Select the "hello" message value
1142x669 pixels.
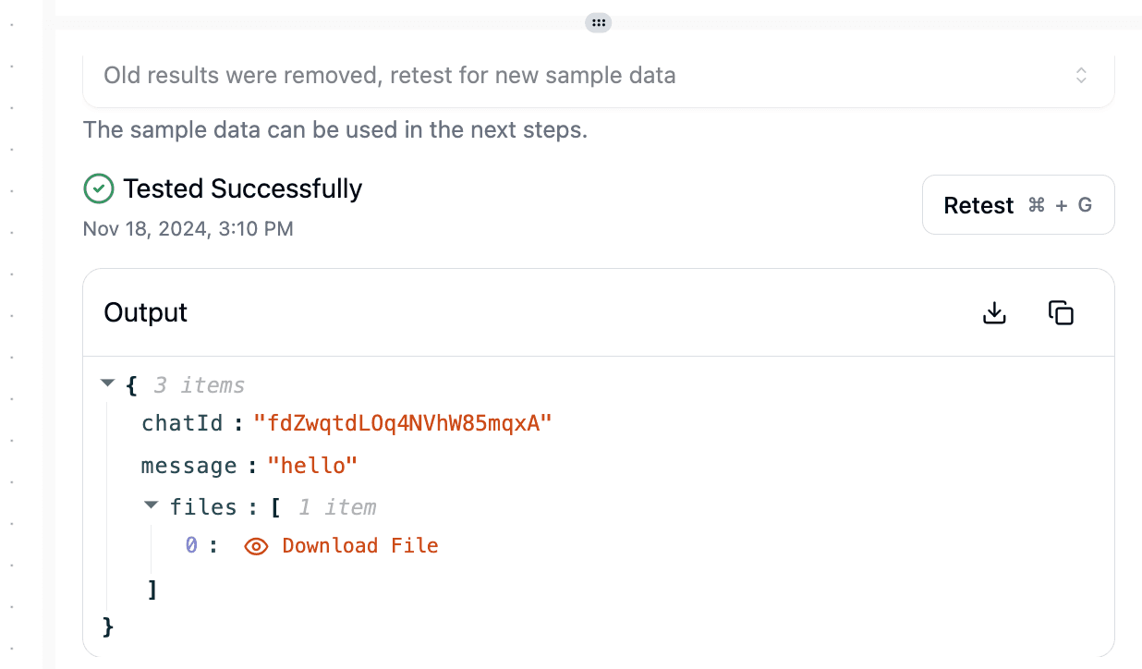click(x=312, y=466)
